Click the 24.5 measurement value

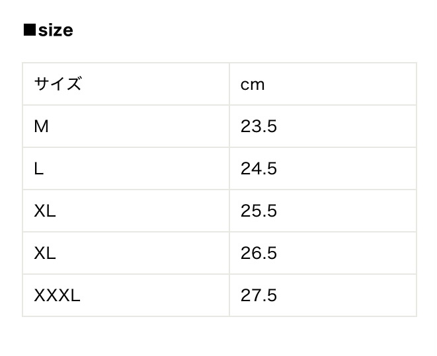click(258, 168)
